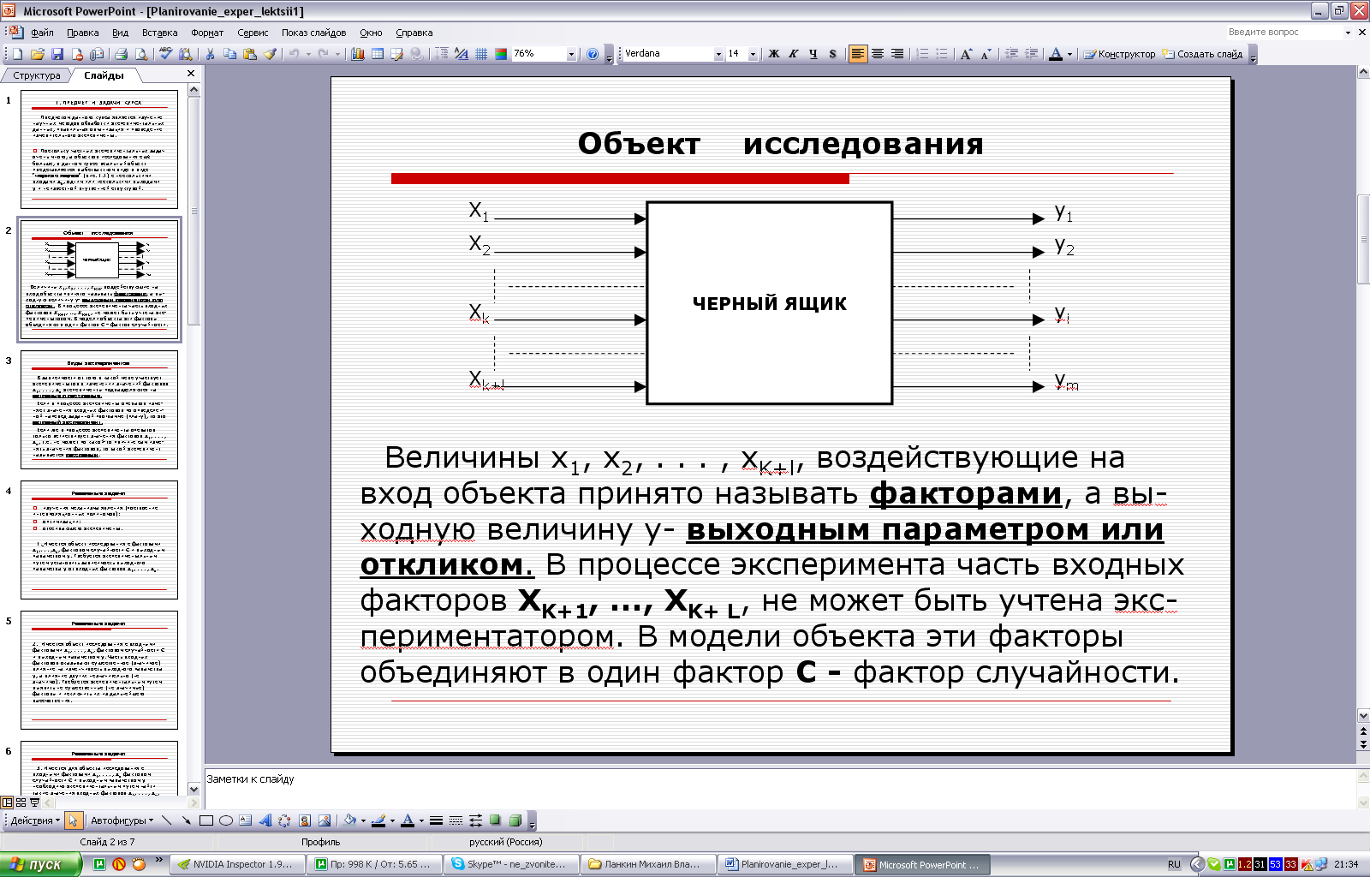
Task: Insert a table with table icon
Action: coord(378,54)
